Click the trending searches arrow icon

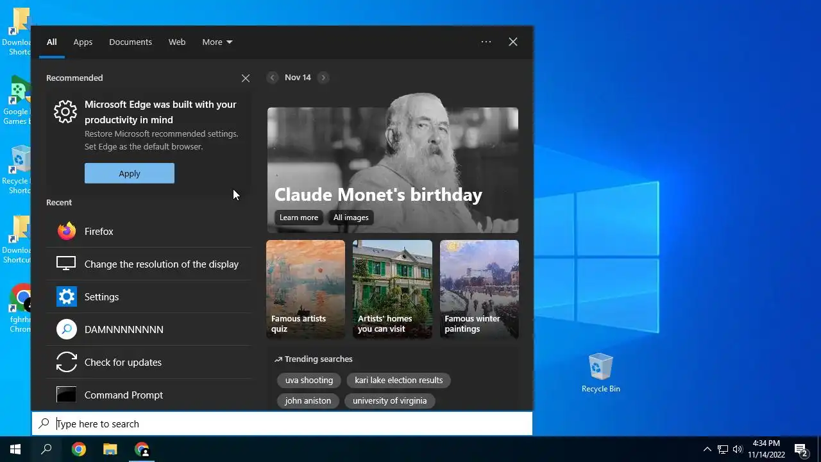(278, 359)
